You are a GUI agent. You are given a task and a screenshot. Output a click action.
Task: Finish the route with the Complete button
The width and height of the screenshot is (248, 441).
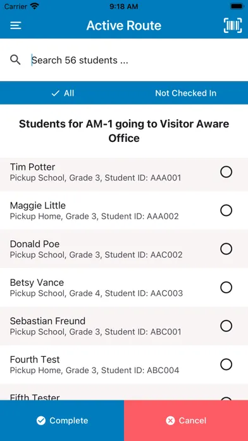(62, 421)
